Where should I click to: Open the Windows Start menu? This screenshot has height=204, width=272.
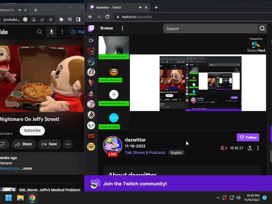(x=8, y=198)
